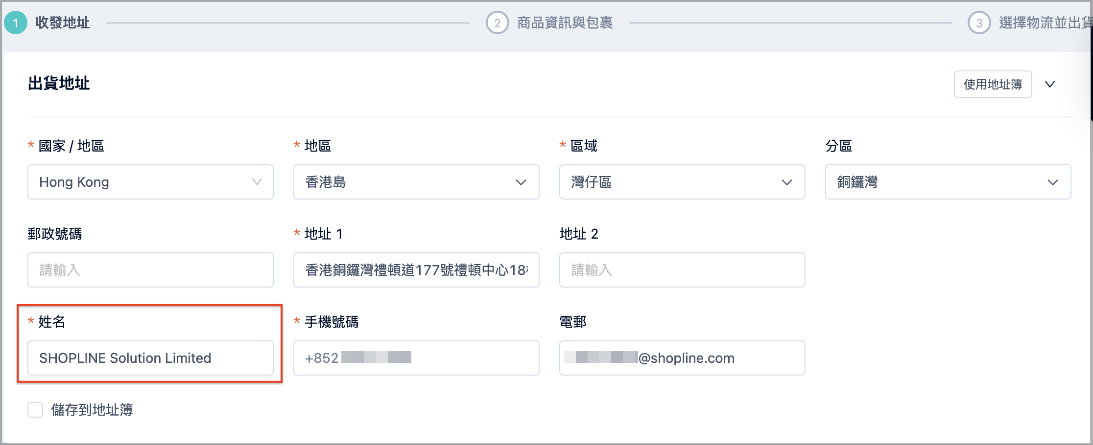Click the step 3 circle icon

point(979,23)
